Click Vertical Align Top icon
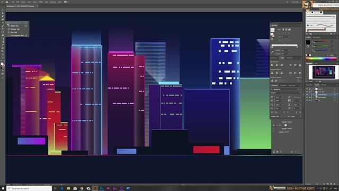Screen dimensions: 339x191 (290, 65)
